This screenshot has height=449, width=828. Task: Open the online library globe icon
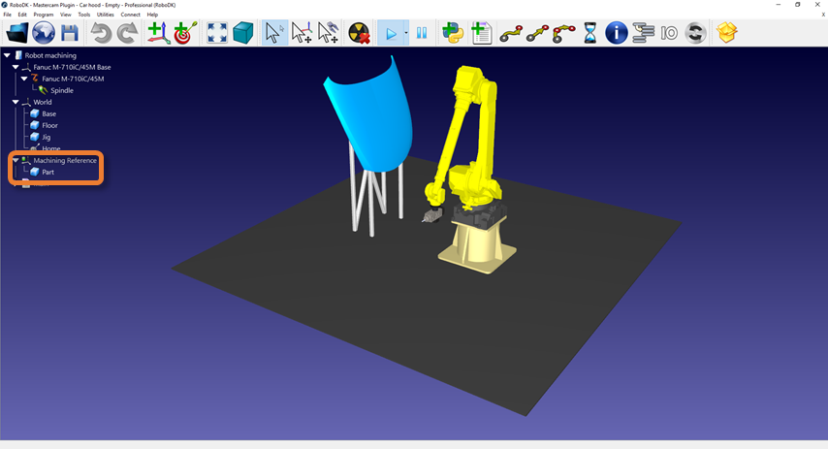(x=44, y=33)
